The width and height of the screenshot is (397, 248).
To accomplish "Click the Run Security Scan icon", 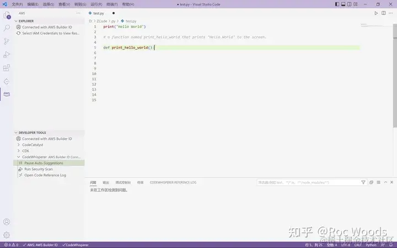I will 20,169.
